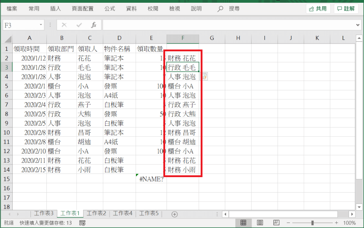364x228 pixels.
Task: Click horizontal scrollbar right arrow
Action: [x=352, y=214]
